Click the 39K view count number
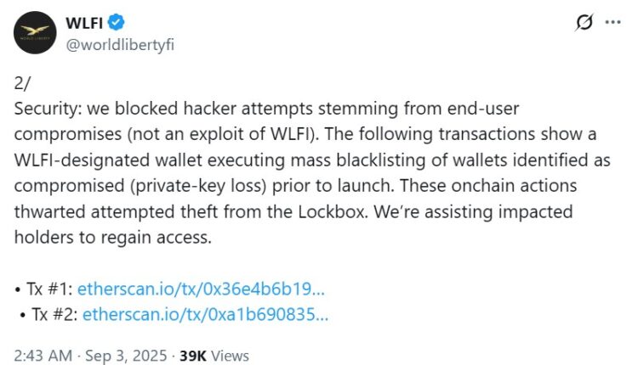Screen dimensions: 638x365 click(193, 356)
